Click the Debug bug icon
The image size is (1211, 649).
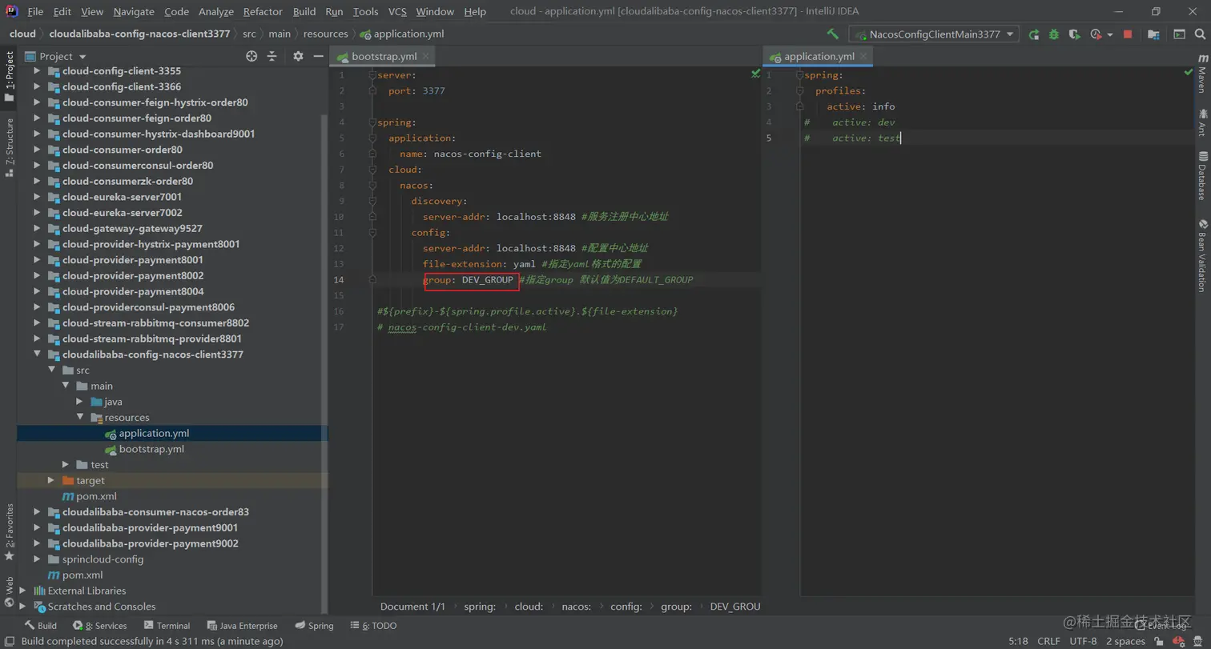click(x=1054, y=34)
